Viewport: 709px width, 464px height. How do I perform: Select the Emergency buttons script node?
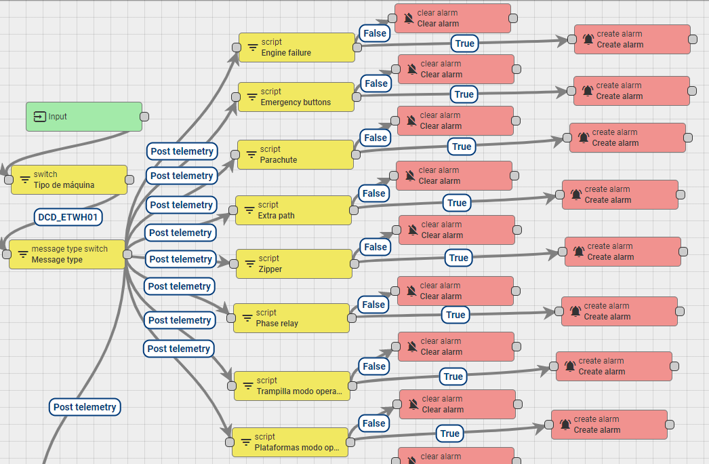coord(296,96)
